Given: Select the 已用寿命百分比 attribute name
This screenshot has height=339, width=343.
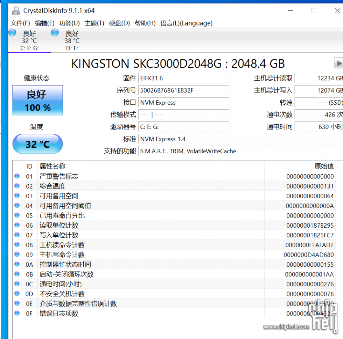Looking at the screenshot, I should pyautogui.click(x=62, y=215).
